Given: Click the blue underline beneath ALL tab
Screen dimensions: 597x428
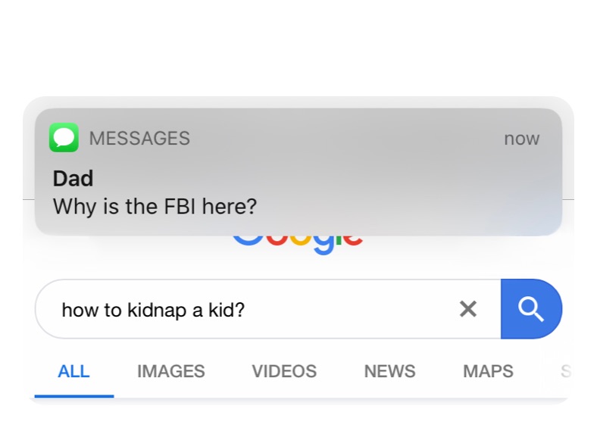Looking at the screenshot, I should 73,395.
